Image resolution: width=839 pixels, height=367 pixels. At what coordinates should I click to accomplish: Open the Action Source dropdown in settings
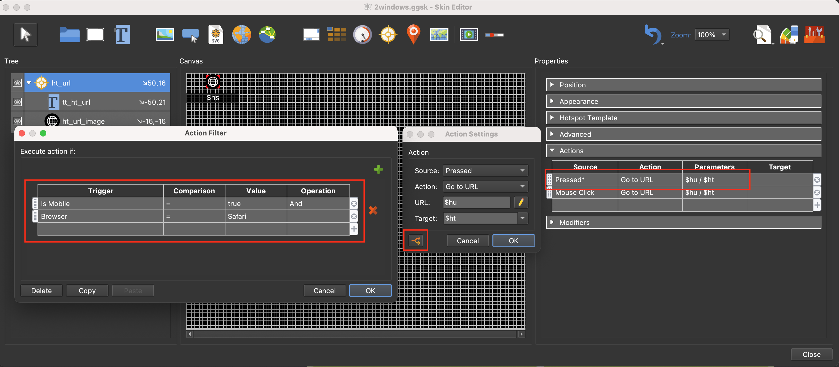[484, 170]
